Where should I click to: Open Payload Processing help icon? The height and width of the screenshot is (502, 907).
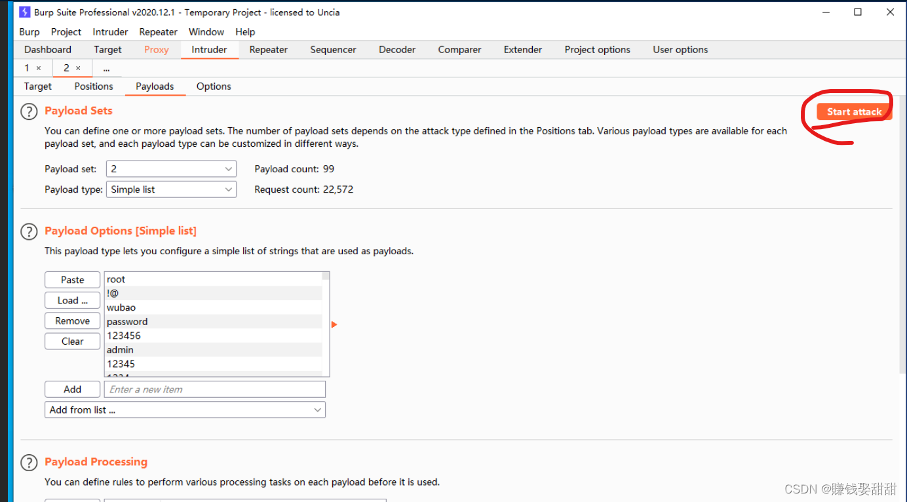pos(29,463)
